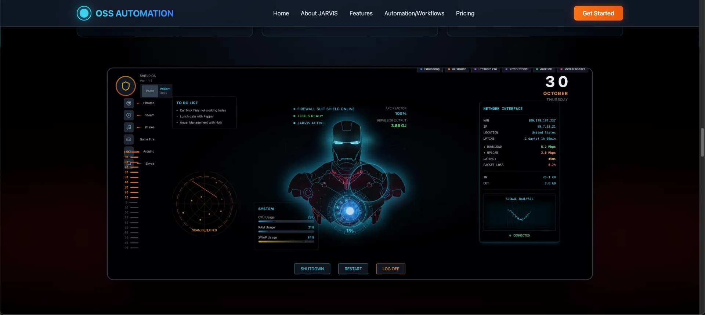The width and height of the screenshot is (705, 315).
Task: Select "Anger Management with Hulk" to-do item
Action: coord(201,122)
